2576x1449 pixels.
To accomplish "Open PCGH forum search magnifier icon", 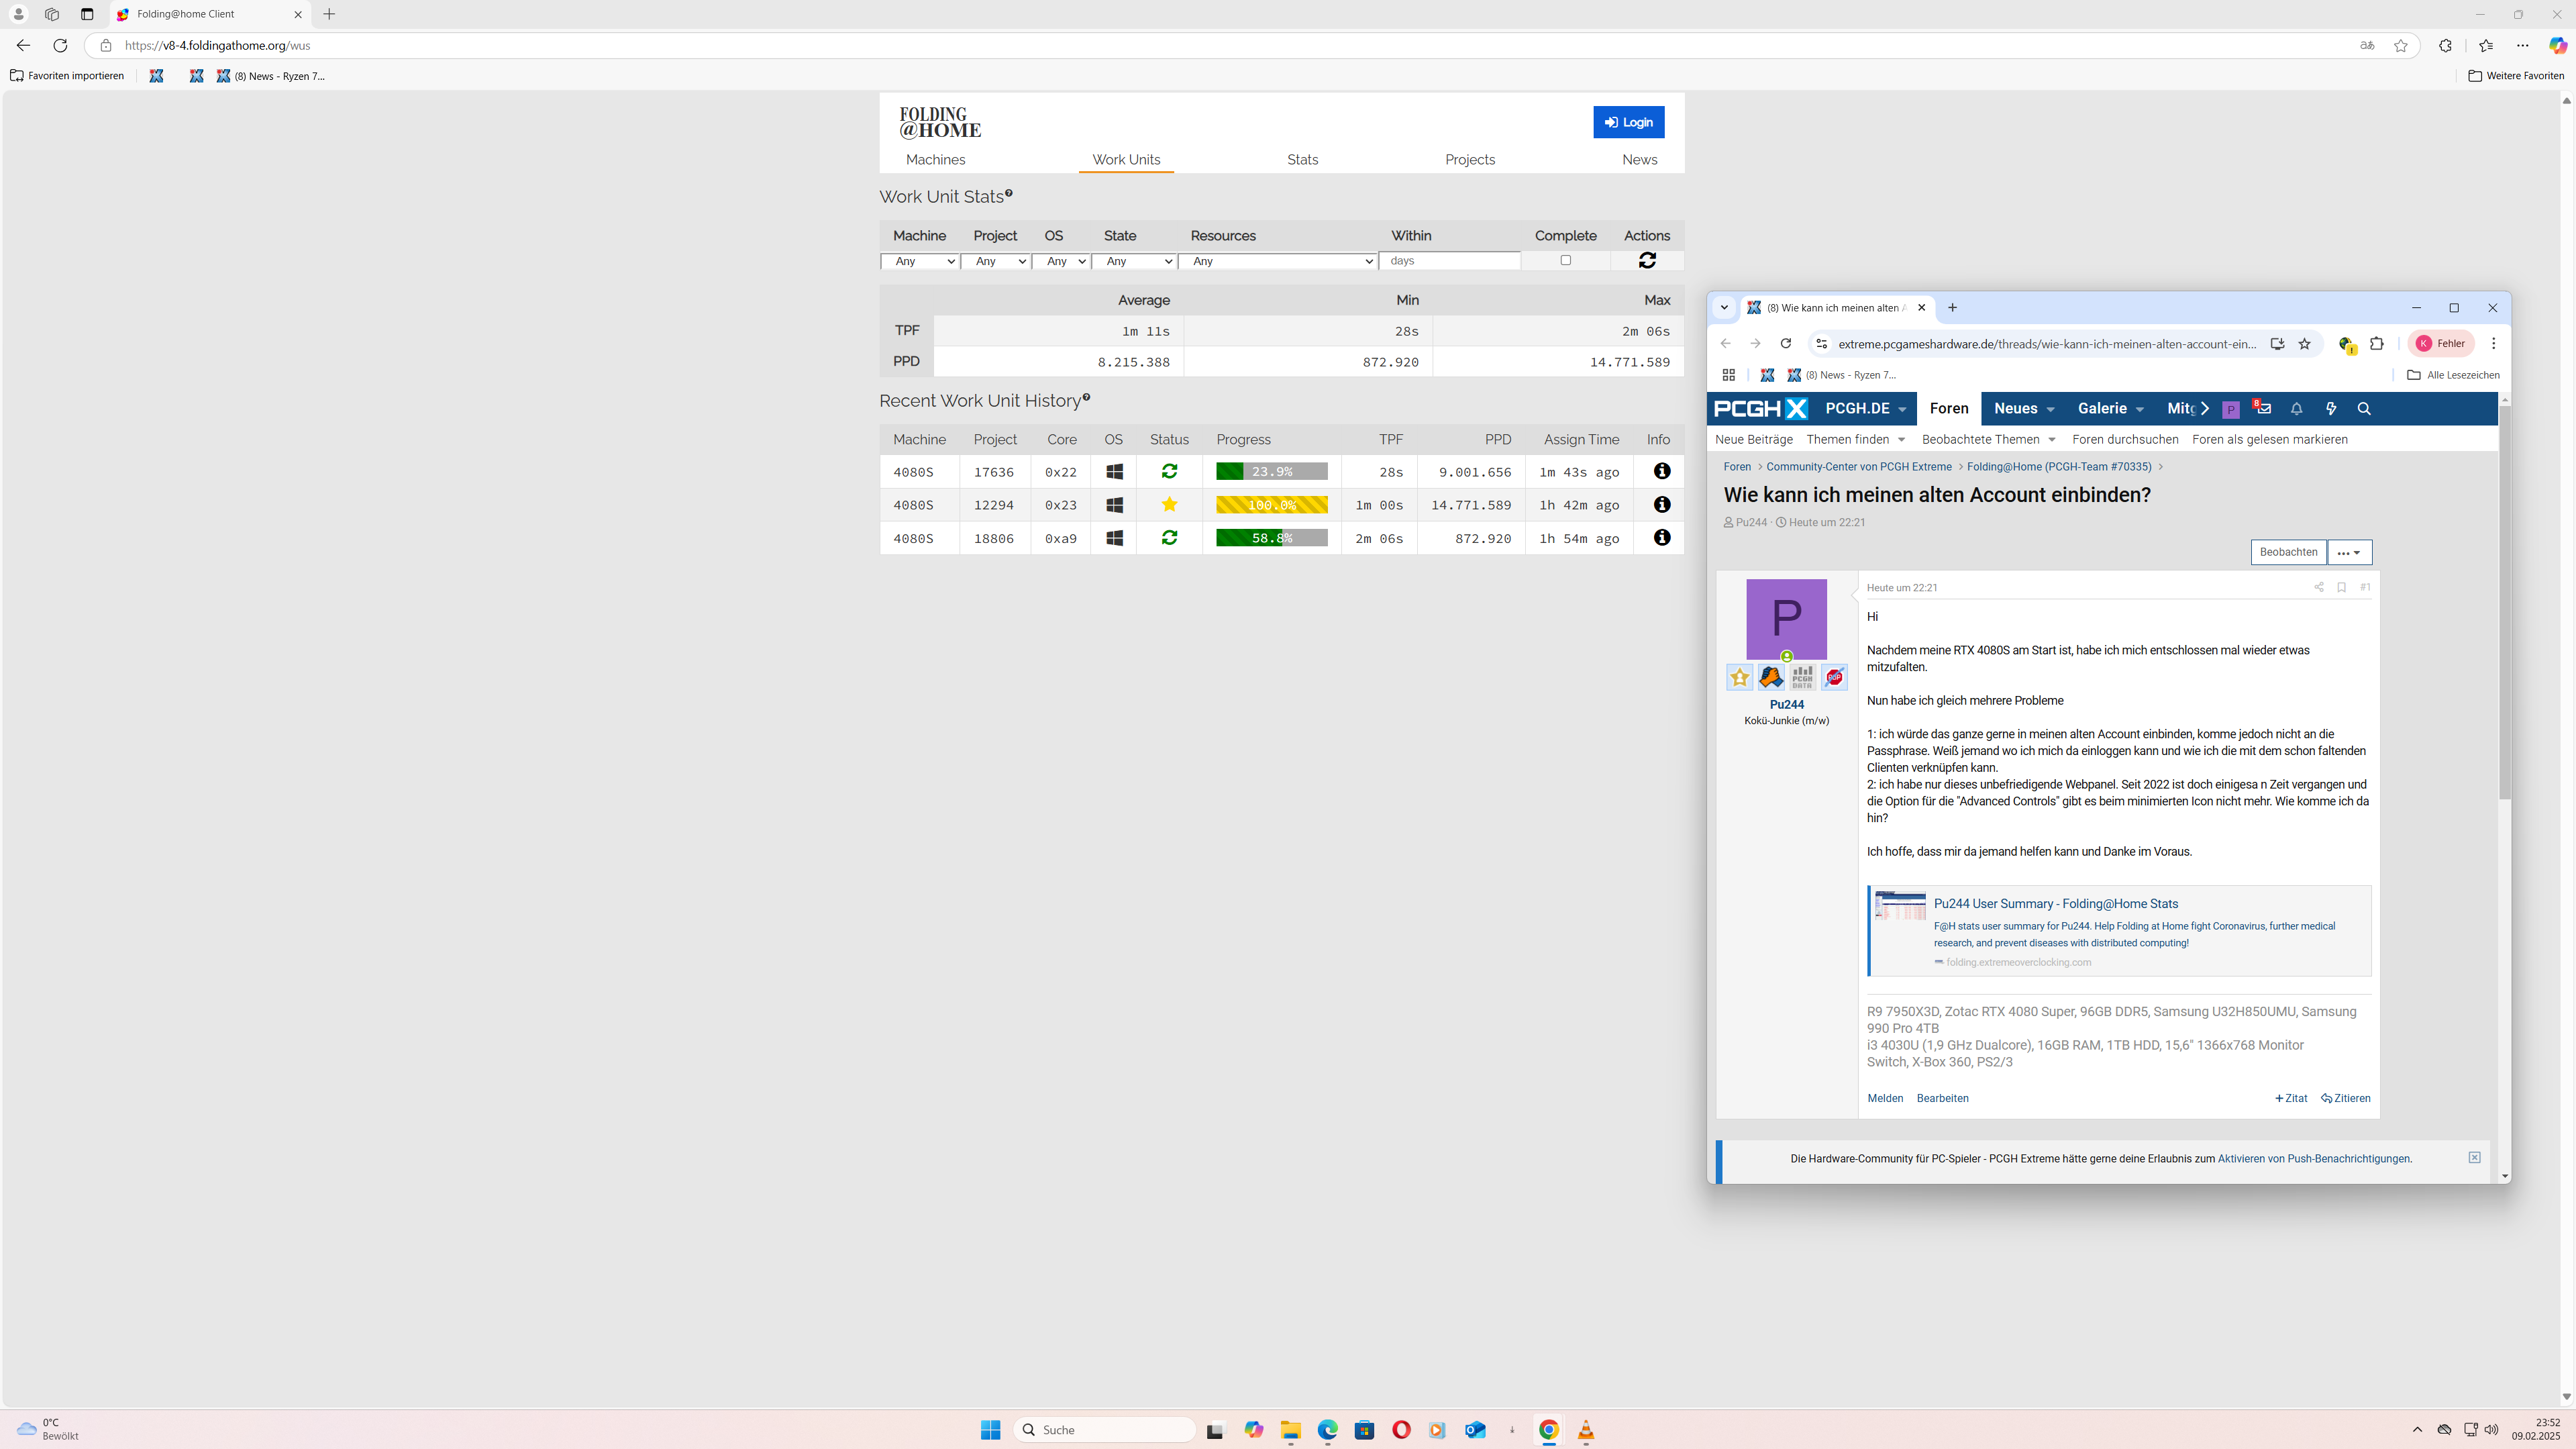I will coord(2364,408).
